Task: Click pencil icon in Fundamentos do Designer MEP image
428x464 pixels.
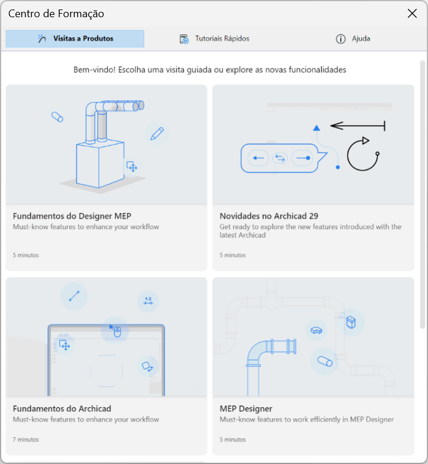Action: click(x=157, y=134)
